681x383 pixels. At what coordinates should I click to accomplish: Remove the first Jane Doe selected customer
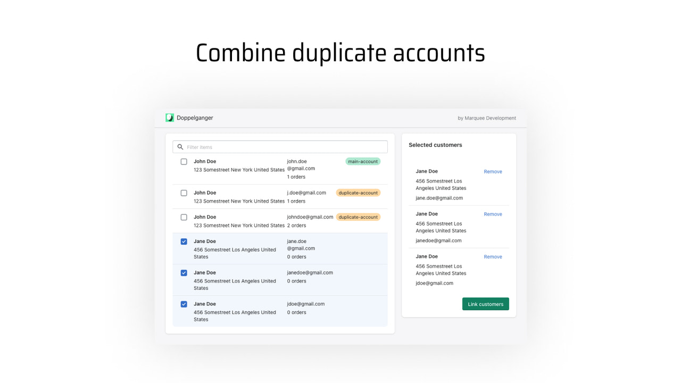[493, 171]
